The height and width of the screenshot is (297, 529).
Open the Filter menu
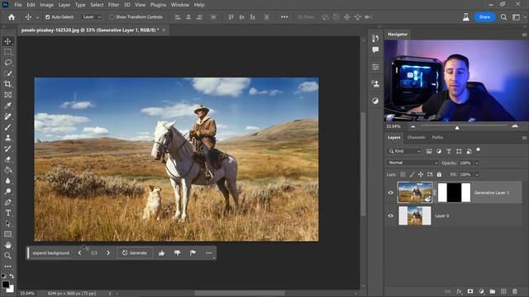coord(113,5)
